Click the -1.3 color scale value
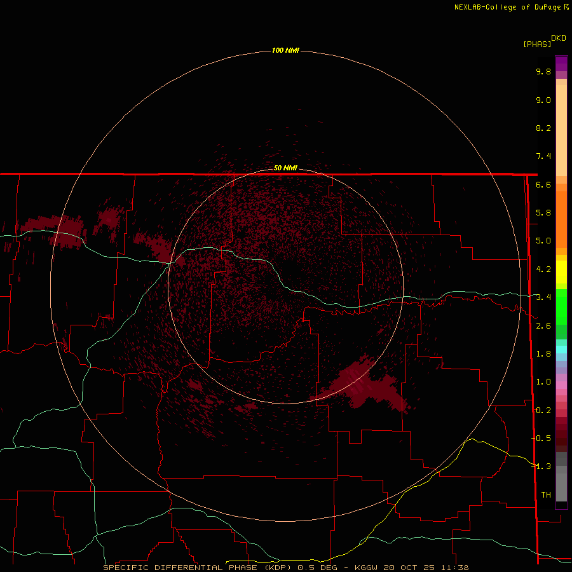 (541, 467)
